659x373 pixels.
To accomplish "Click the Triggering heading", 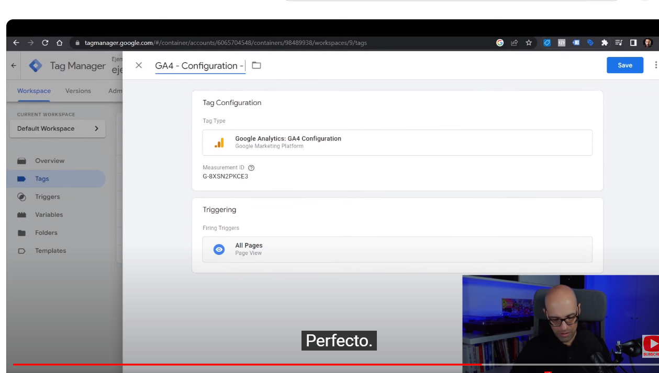I will pos(219,209).
